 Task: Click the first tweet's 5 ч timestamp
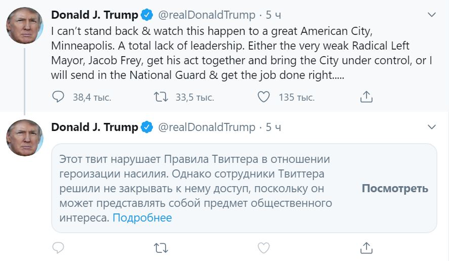[x=273, y=15]
